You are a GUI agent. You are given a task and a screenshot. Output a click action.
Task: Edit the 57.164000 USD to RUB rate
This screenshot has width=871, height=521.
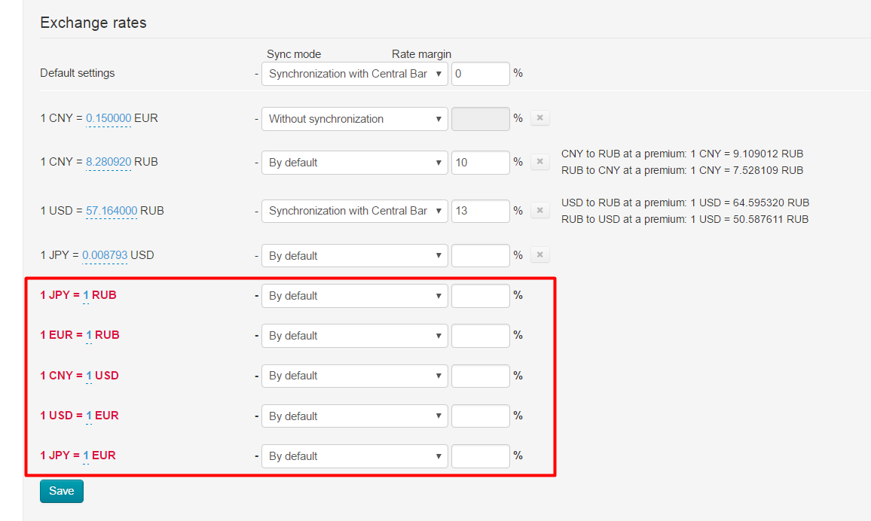pos(111,211)
